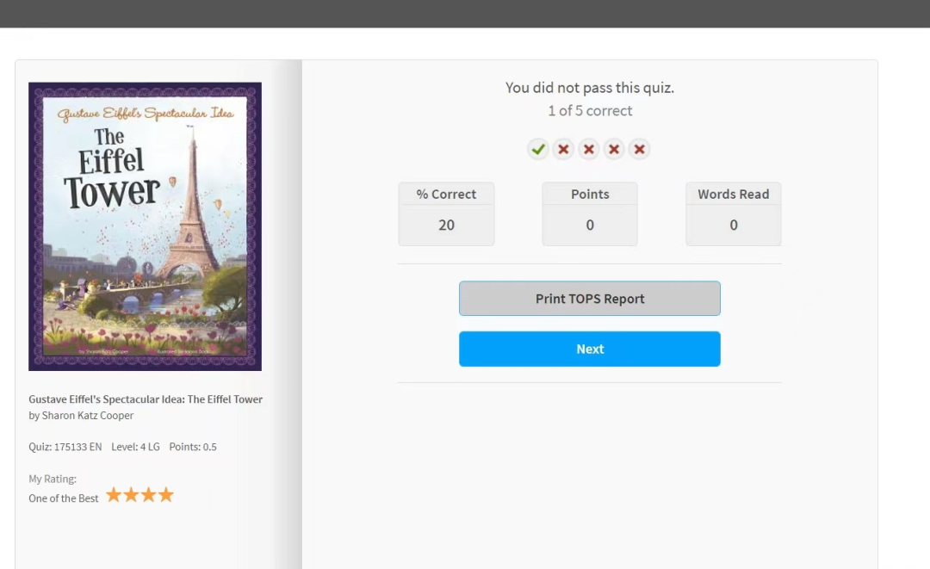Click the green checkmark for question one
The height and width of the screenshot is (569, 930).
point(538,150)
